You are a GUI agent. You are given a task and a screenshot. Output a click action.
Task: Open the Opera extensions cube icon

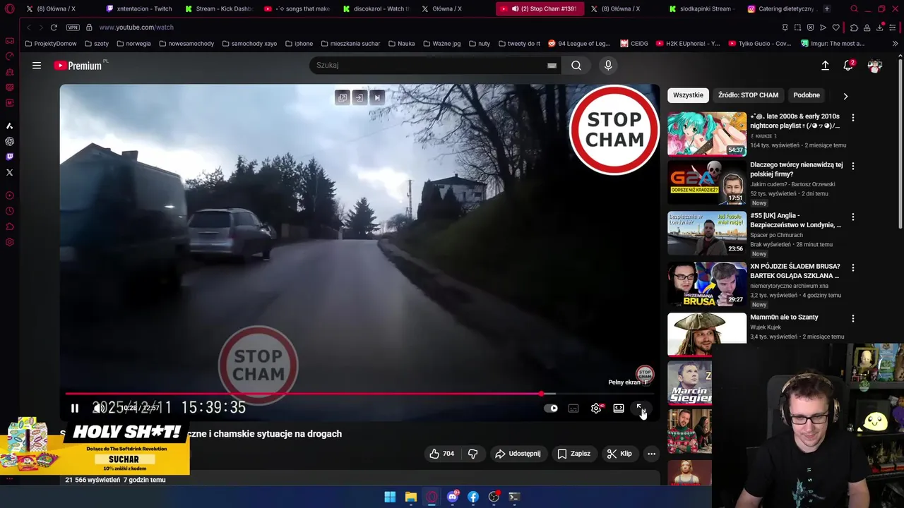[x=854, y=28]
